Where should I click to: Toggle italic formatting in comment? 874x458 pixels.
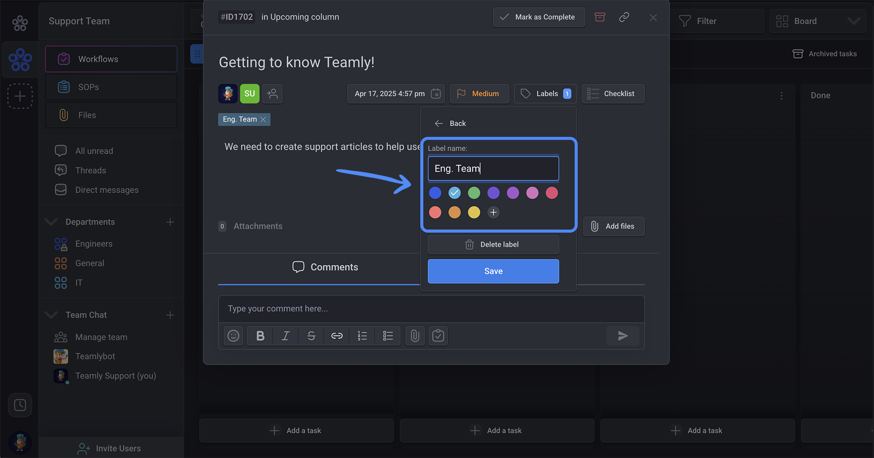[x=285, y=336]
